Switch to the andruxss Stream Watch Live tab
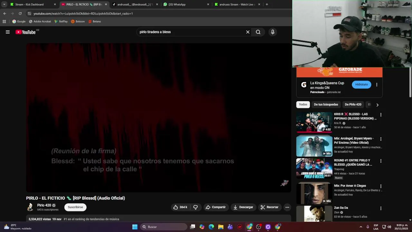 pos(237,5)
